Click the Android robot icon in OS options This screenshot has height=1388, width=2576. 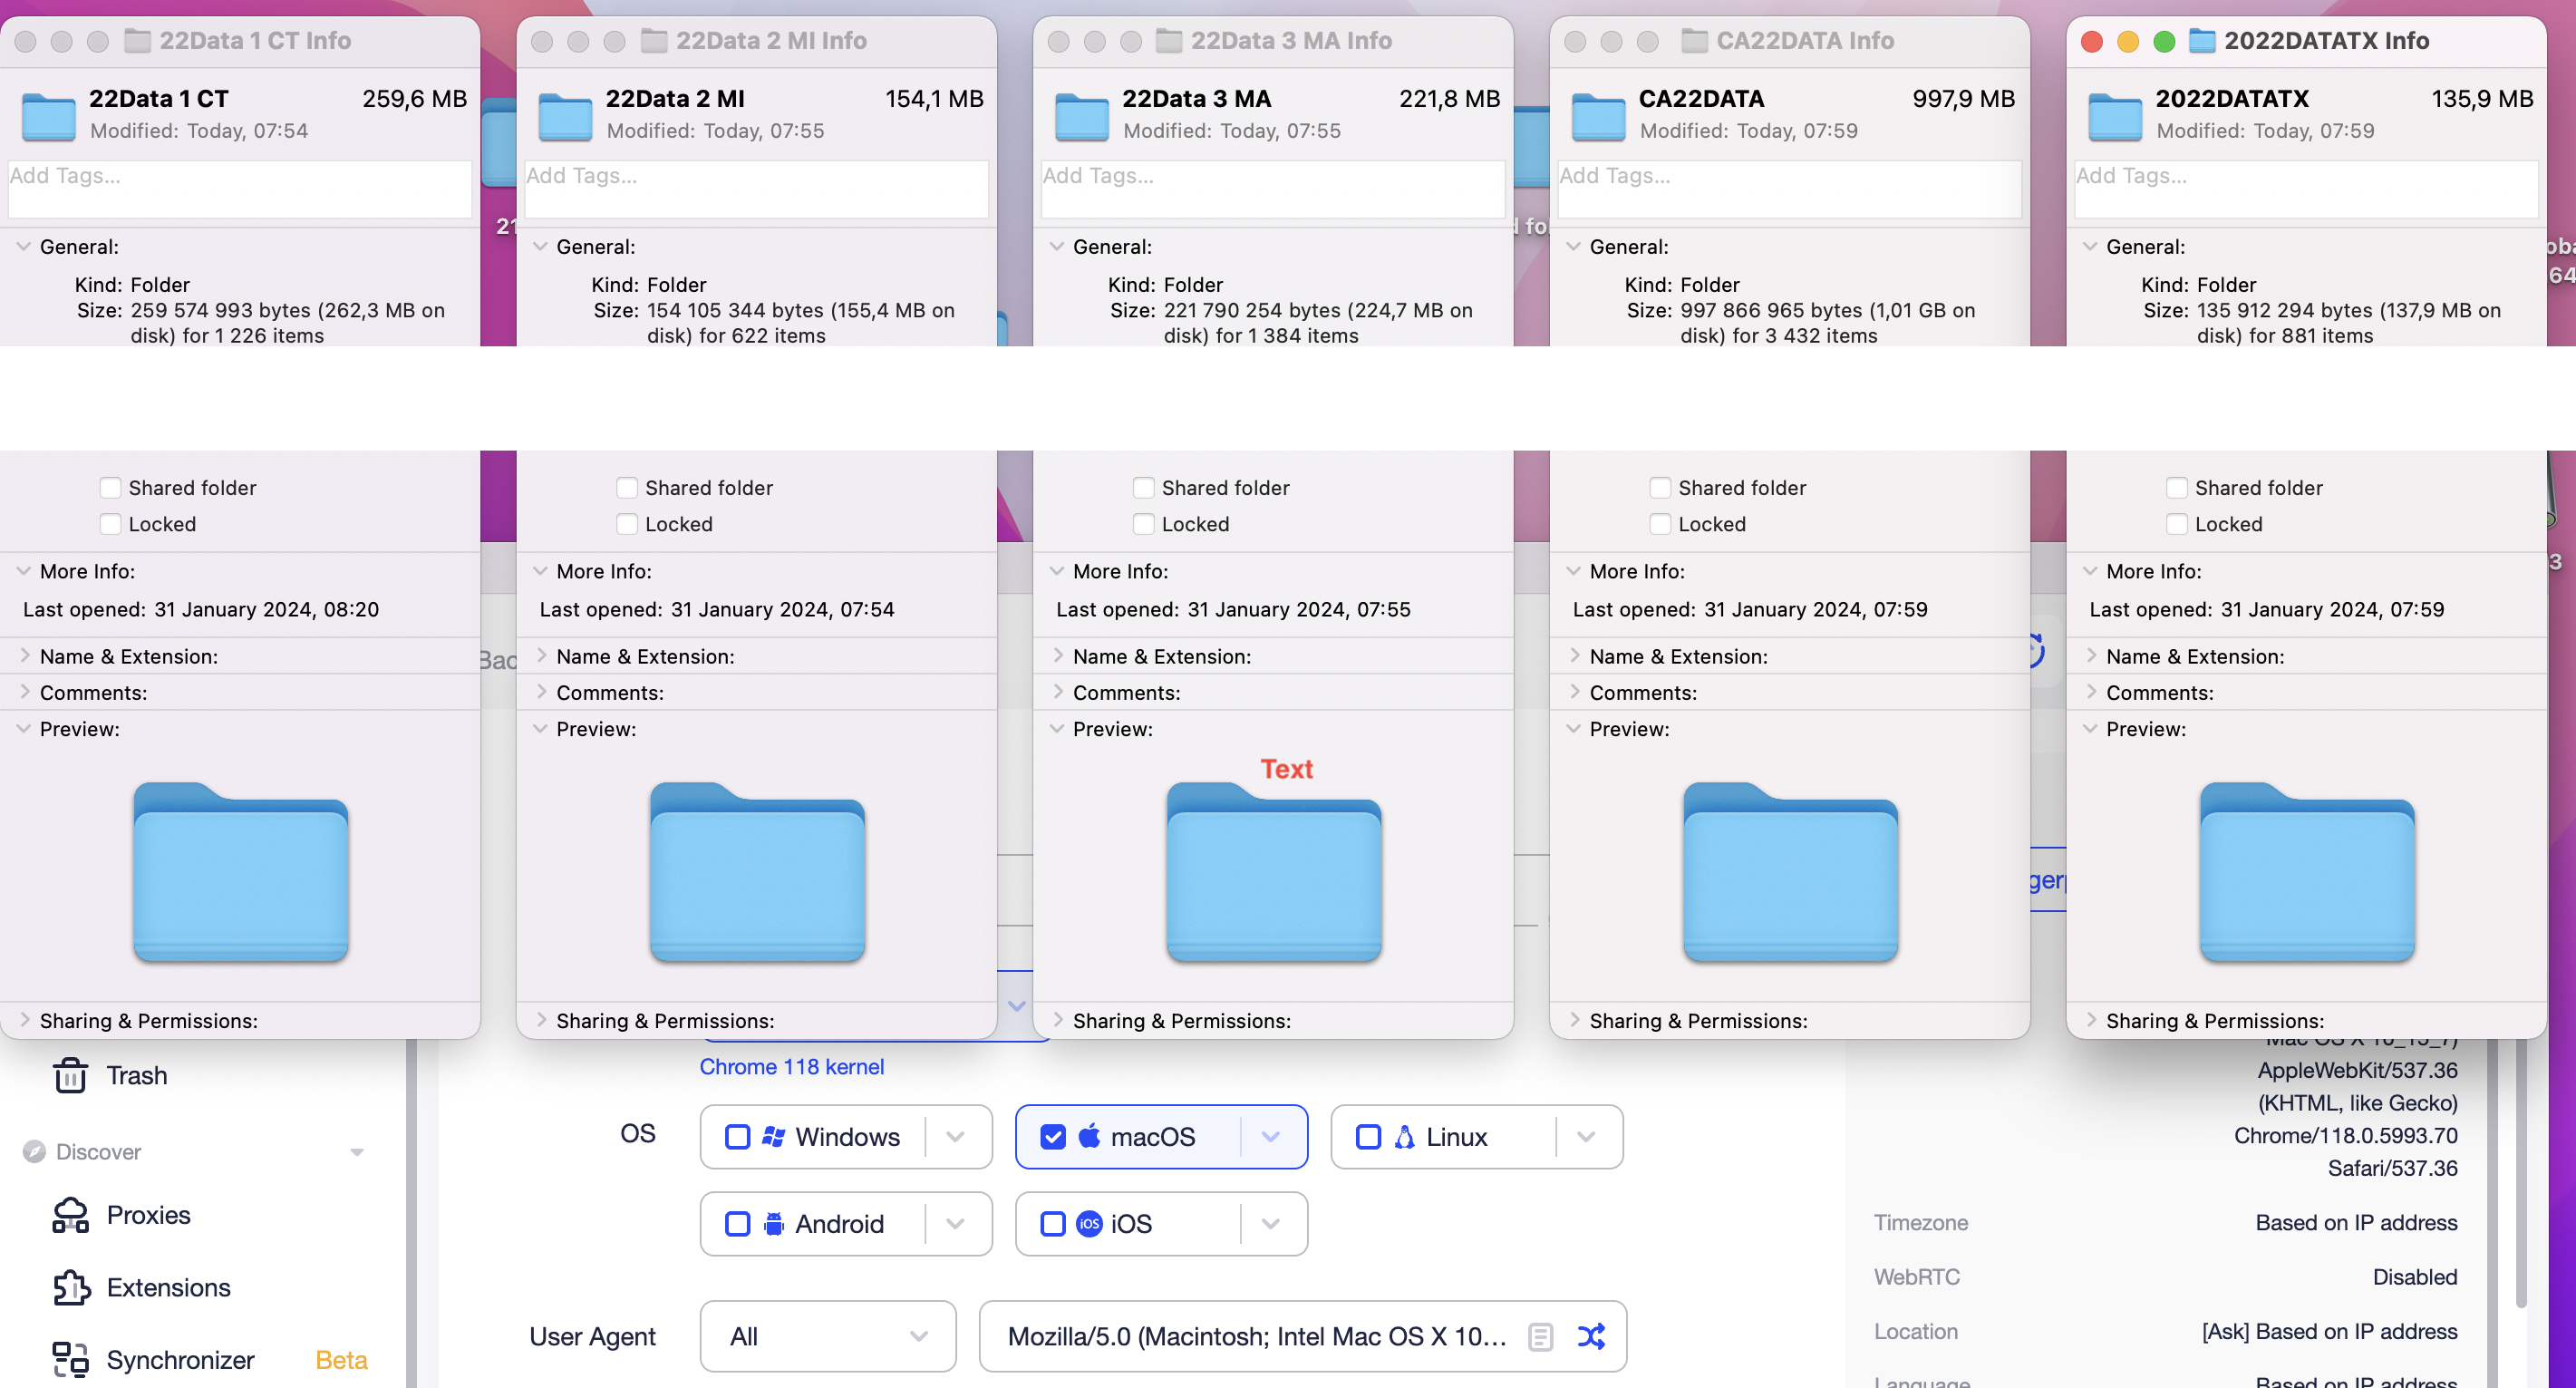(773, 1223)
